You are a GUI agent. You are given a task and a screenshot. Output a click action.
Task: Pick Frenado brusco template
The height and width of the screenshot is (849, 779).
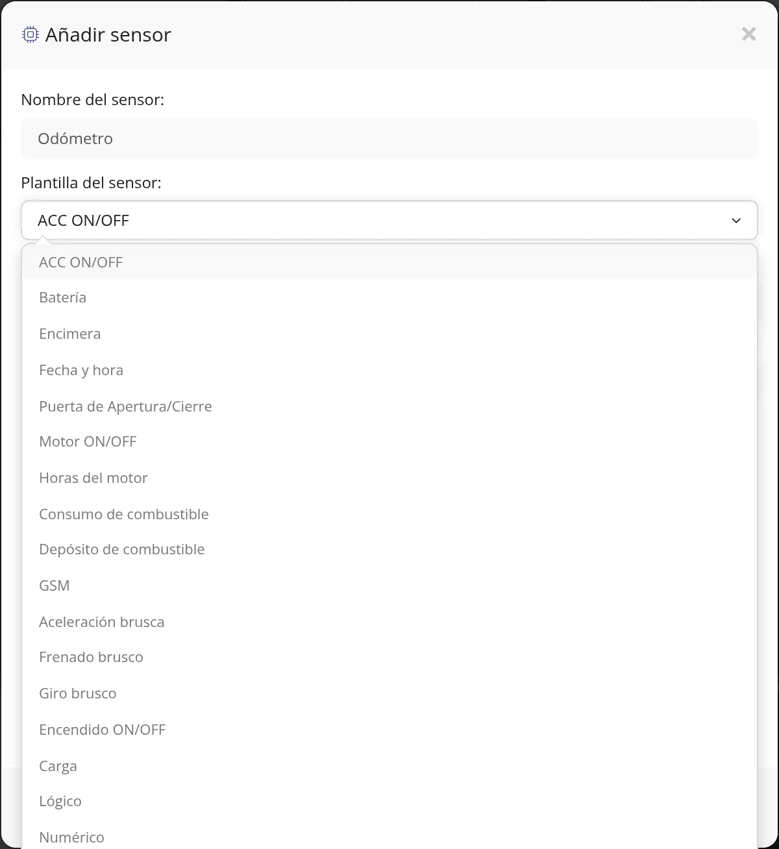pos(389,657)
